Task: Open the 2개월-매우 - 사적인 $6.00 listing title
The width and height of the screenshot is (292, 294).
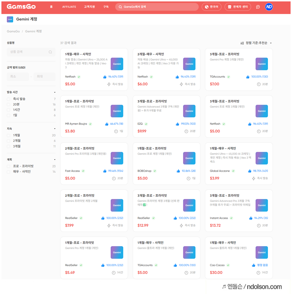Action: [151, 54]
